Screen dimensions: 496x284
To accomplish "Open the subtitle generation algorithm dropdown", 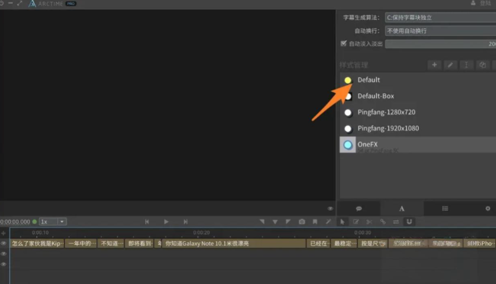I will click(x=440, y=17).
